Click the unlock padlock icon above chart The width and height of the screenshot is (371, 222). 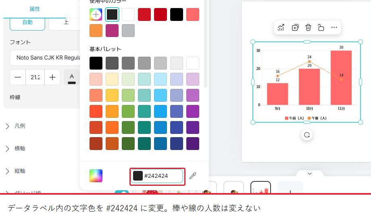[x=321, y=28]
